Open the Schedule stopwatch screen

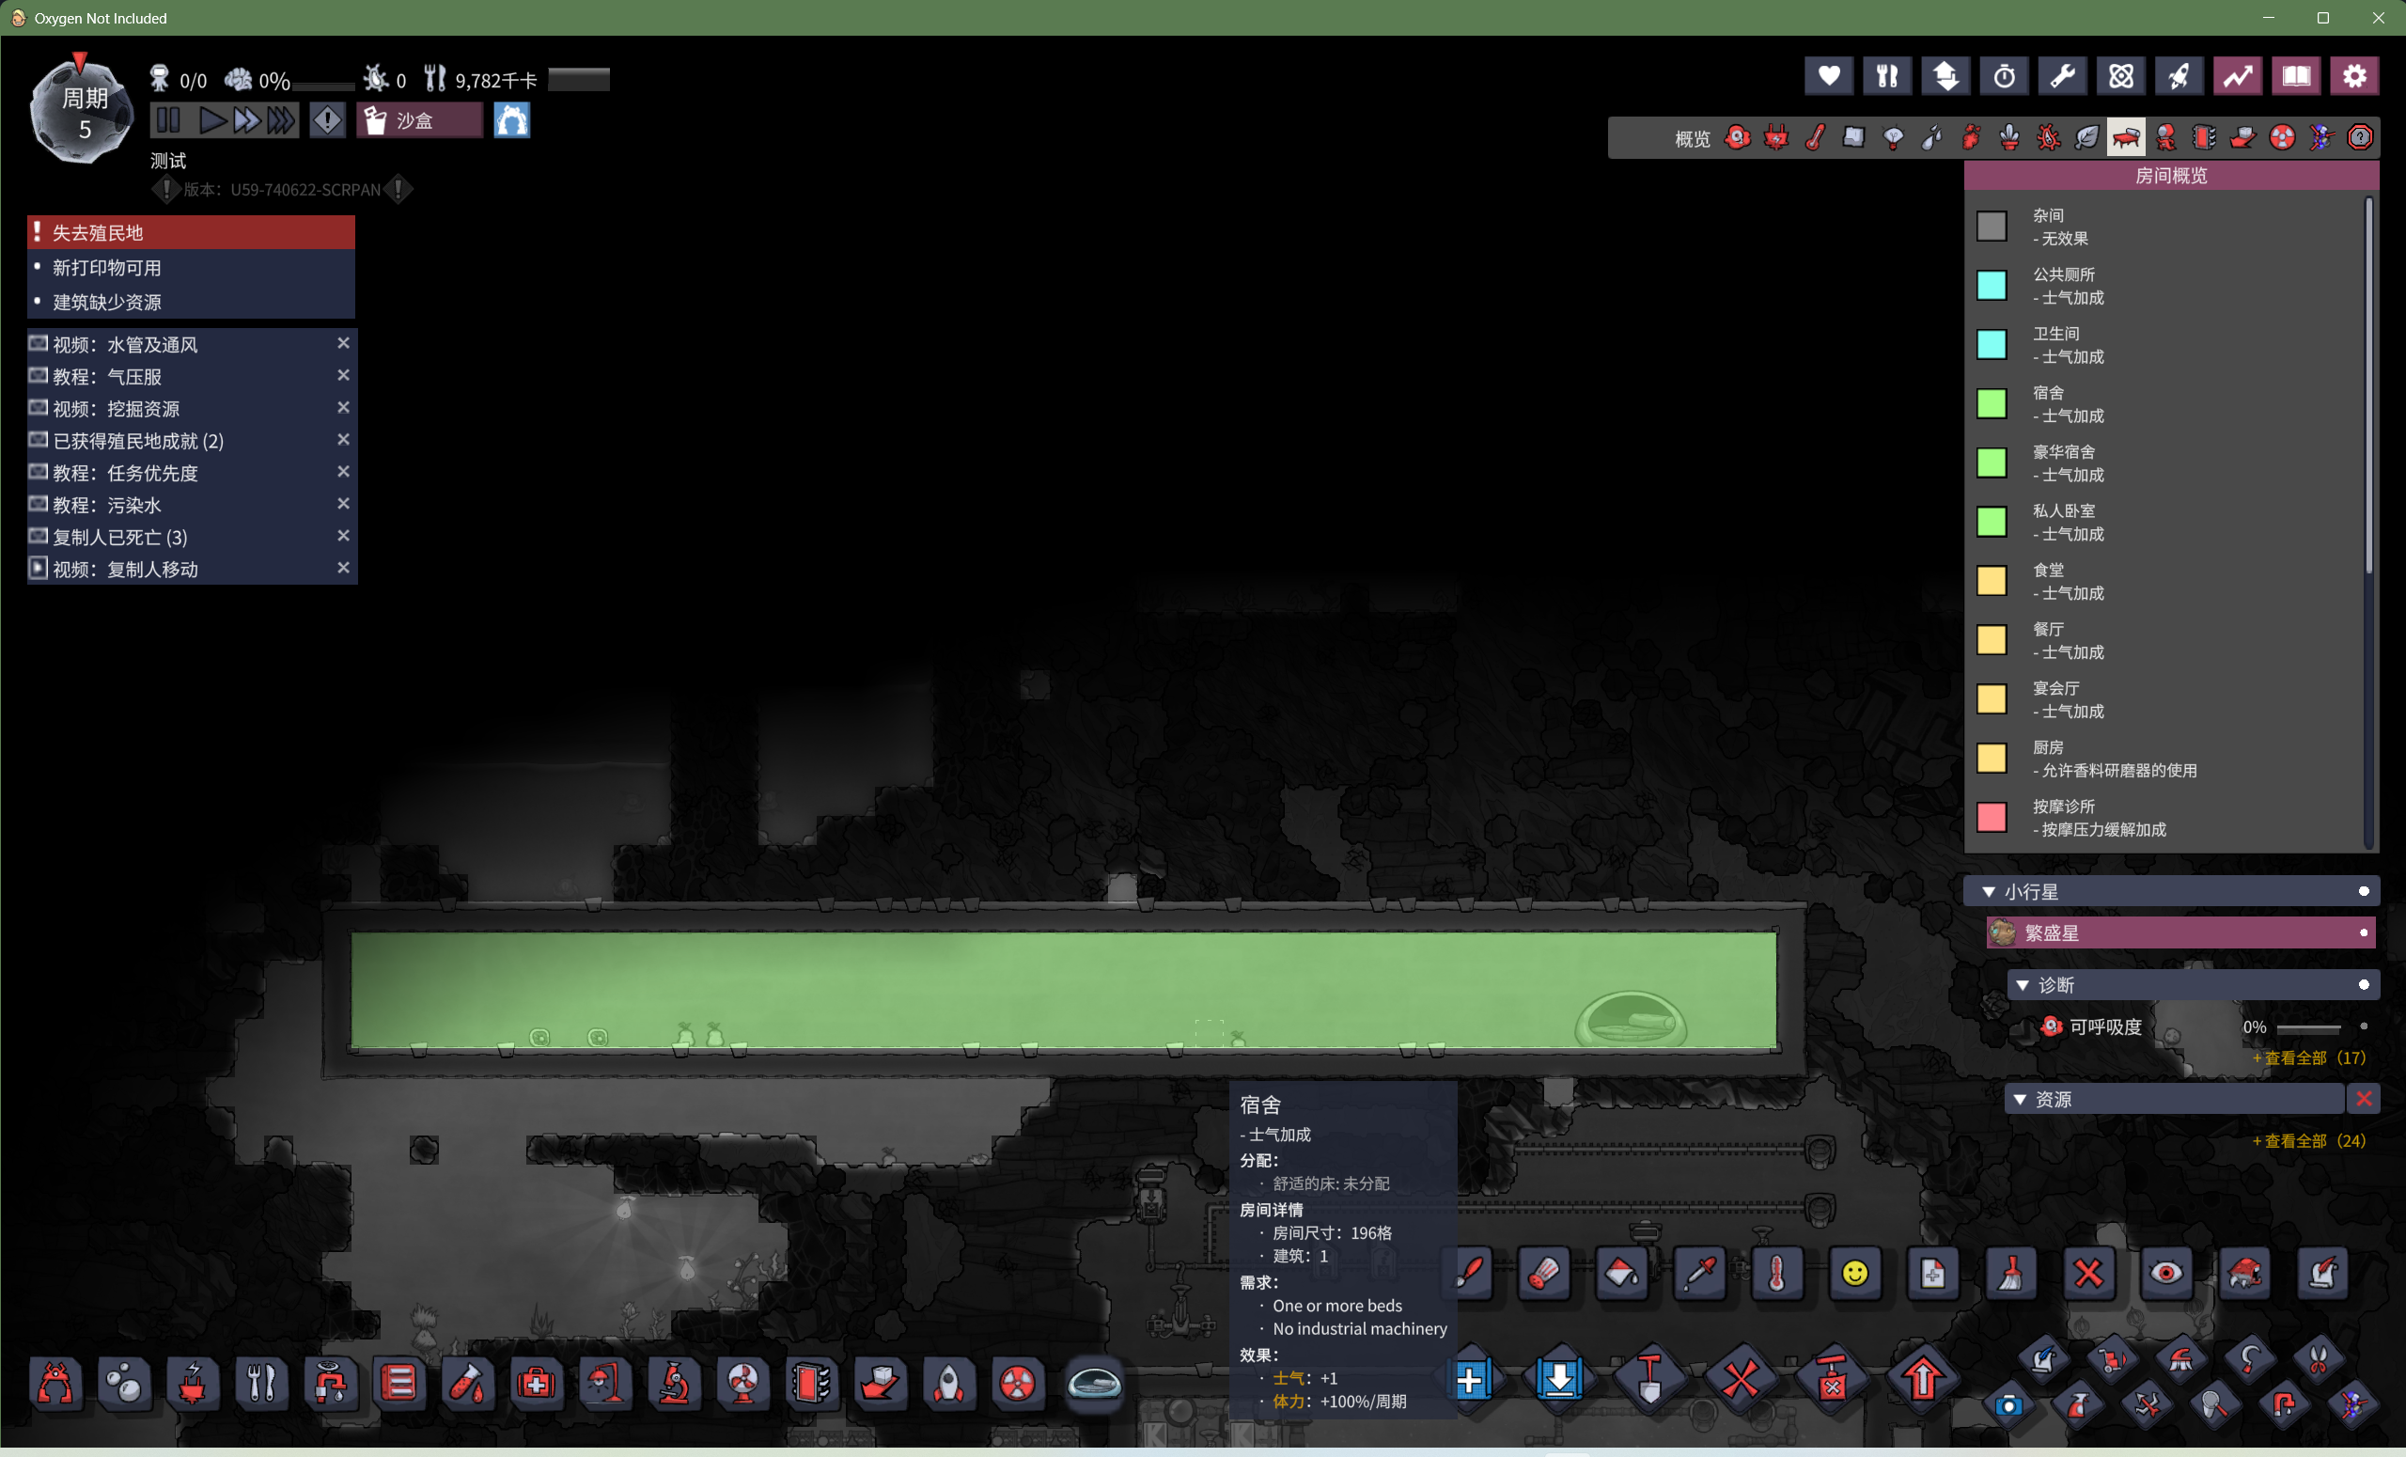pos(2004,76)
